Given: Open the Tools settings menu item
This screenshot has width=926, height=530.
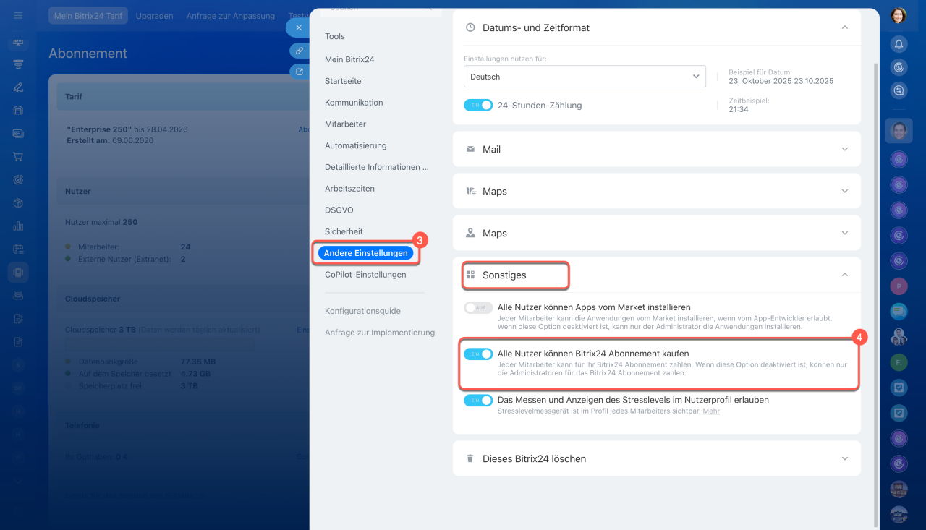Looking at the screenshot, I should pyautogui.click(x=335, y=36).
